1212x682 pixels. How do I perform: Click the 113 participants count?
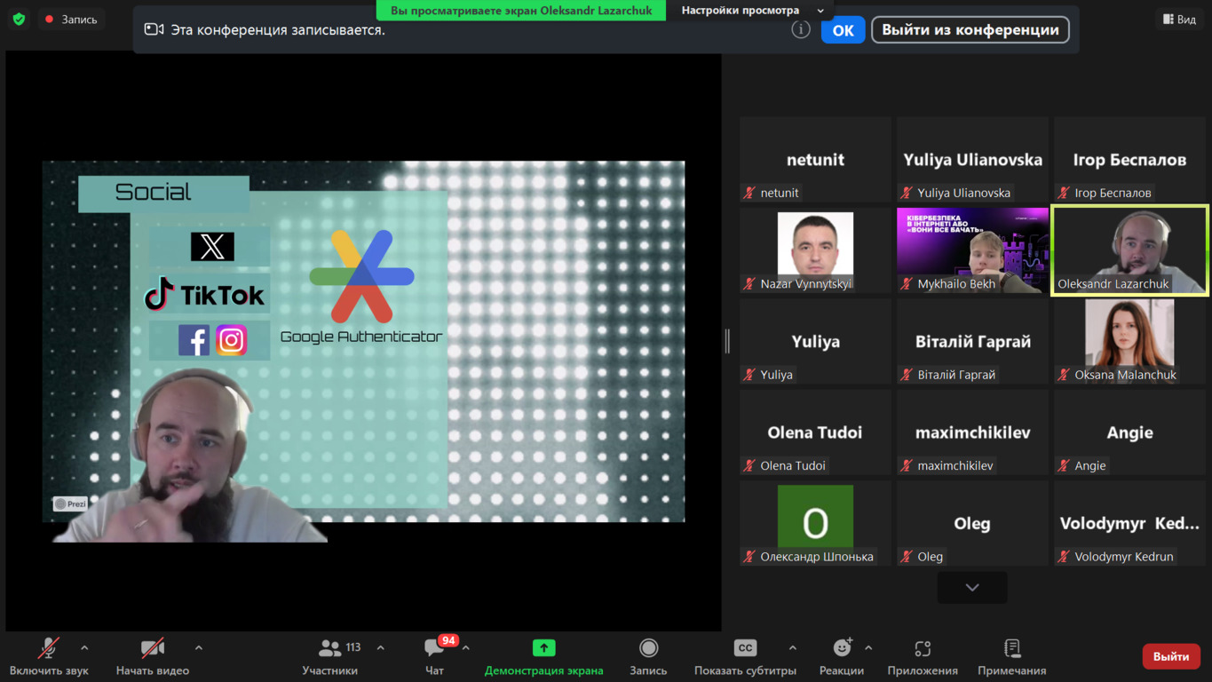pyautogui.click(x=353, y=647)
